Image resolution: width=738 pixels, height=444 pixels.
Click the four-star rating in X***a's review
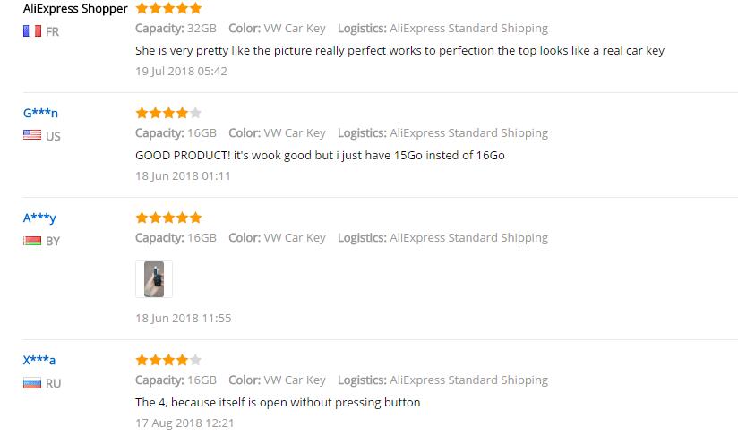tap(168, 360)
